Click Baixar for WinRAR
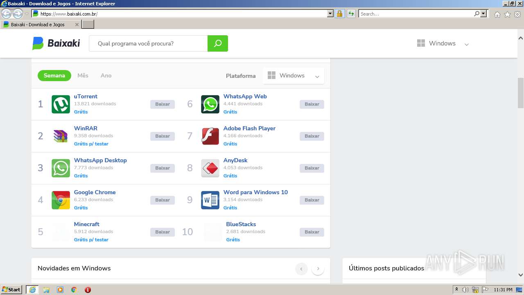The image size is (524, 295). pyautogui.click(x=163, y=136)
